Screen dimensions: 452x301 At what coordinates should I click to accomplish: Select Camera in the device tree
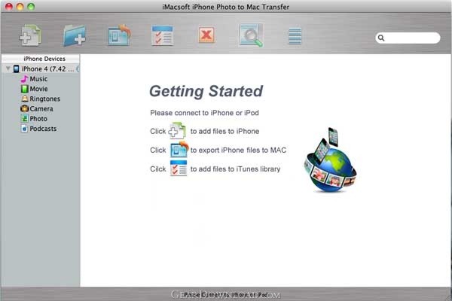[x=41, y=109]
